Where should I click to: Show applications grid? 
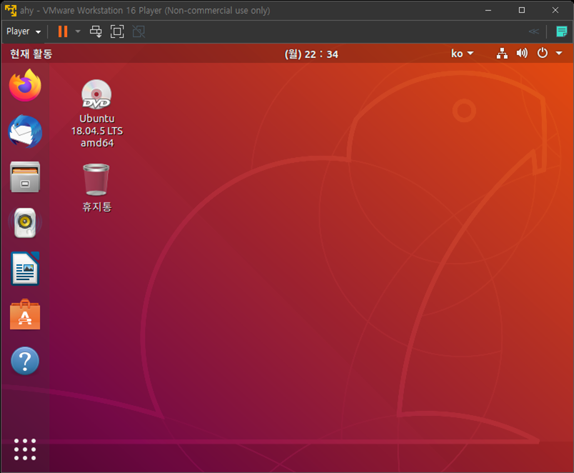click(25, 449)
